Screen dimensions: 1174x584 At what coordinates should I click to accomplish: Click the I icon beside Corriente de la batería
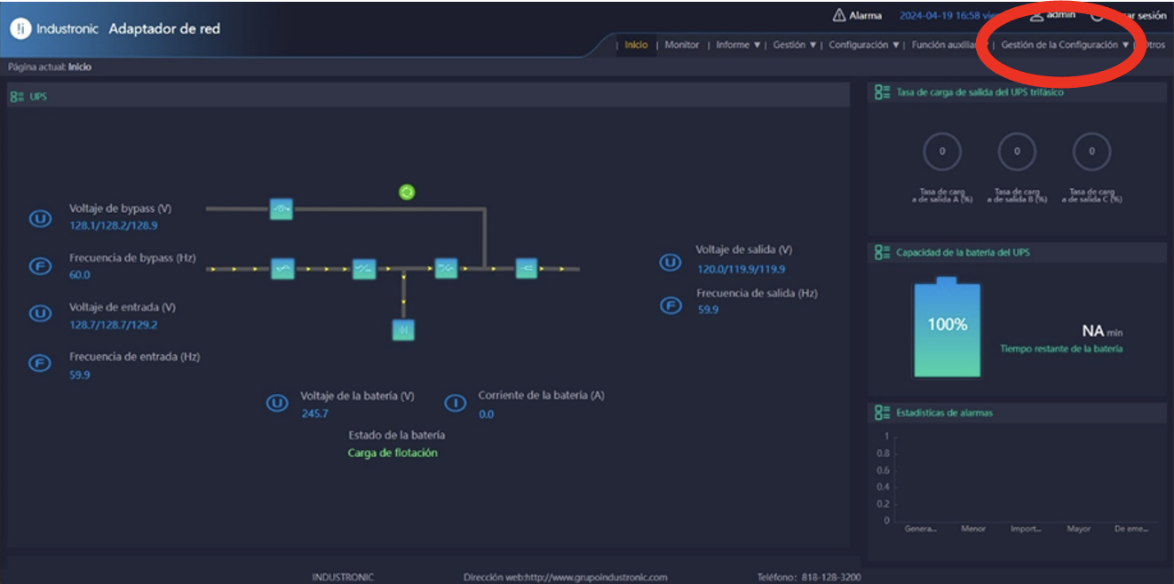pyautogui.click(x=455, y=404)
